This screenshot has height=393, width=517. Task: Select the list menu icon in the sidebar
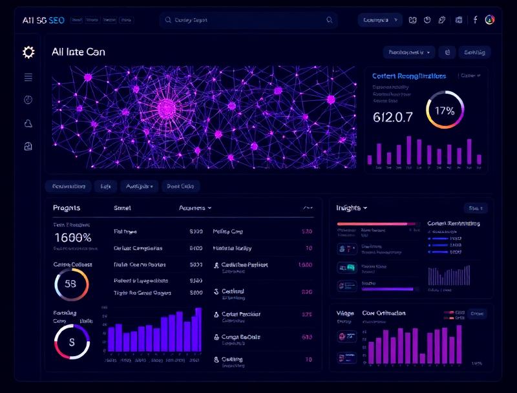pos(27,77)
